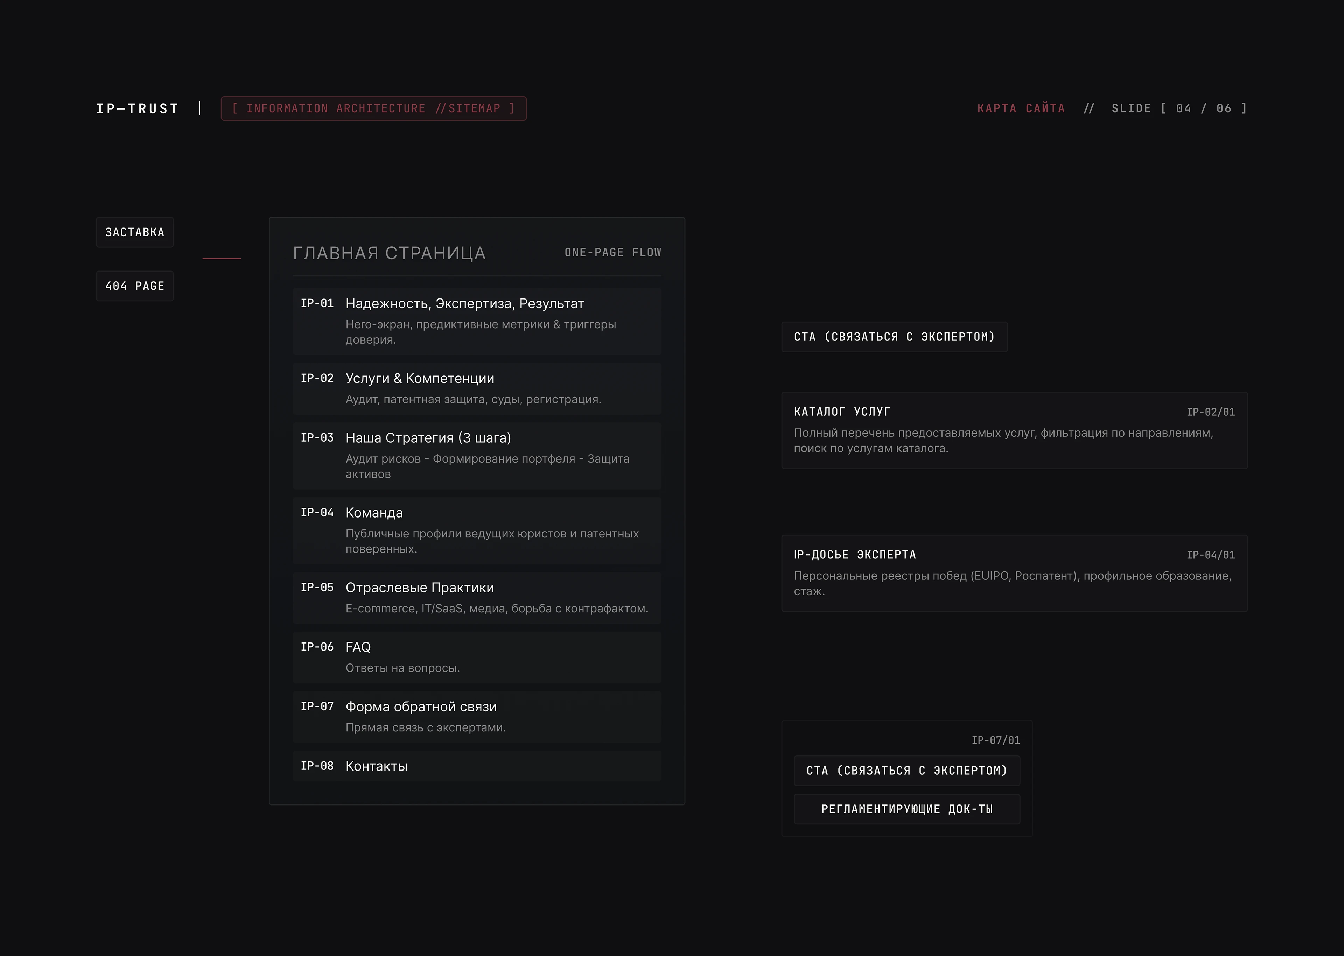Screen dimensions: 1344x956
Task: Click the КАРТА САЙТА header label
Action: tap(1021, 108)
